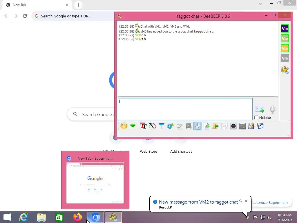
Task: Click the BeeBEEP icon in chat title bar
Action: click(x=119, y=16)
